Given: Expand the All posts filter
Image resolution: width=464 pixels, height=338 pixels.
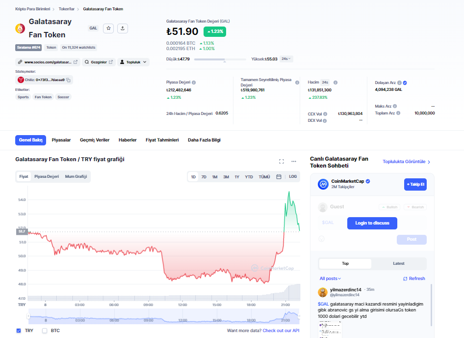Looking at the screenshot, I should 330,279.
